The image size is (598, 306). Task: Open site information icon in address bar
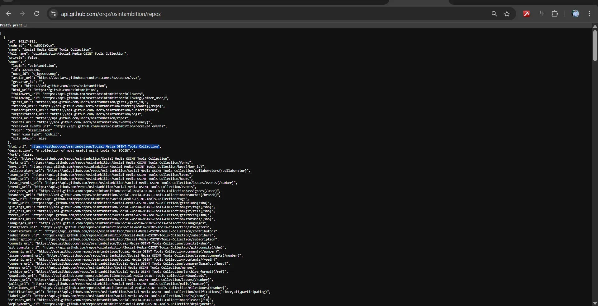point(53,14)
